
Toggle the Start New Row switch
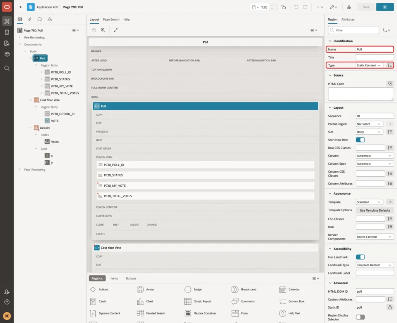tap(360, 140)
